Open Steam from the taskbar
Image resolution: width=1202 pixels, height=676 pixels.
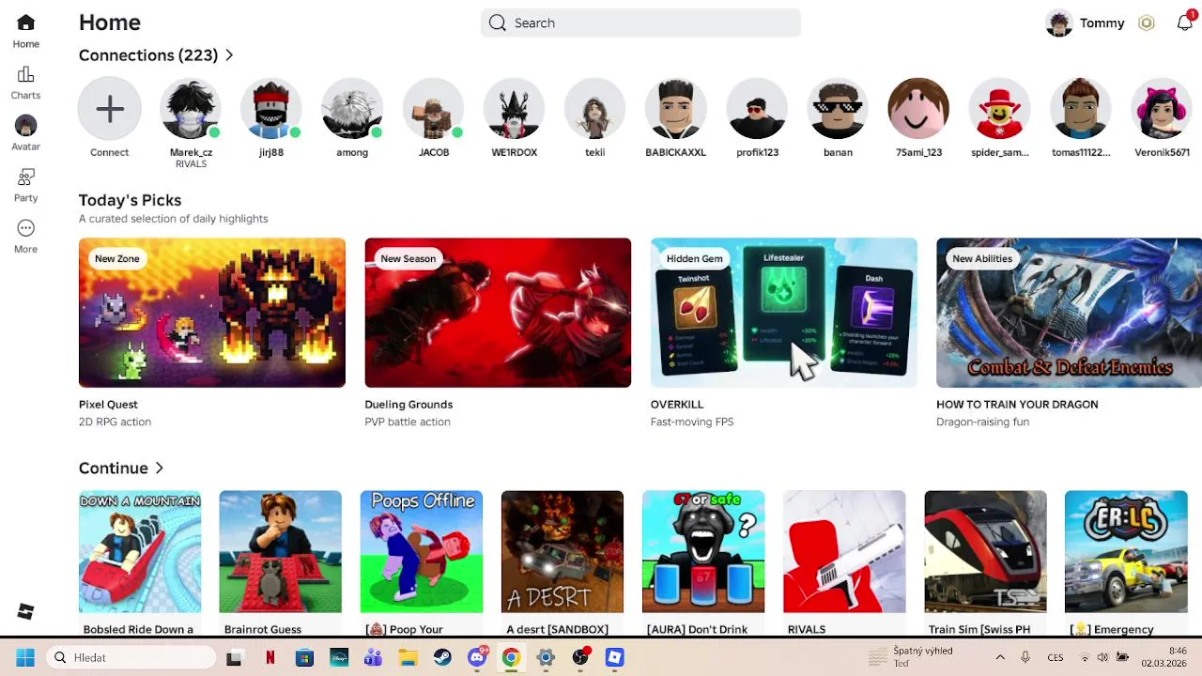pos(442,657)
